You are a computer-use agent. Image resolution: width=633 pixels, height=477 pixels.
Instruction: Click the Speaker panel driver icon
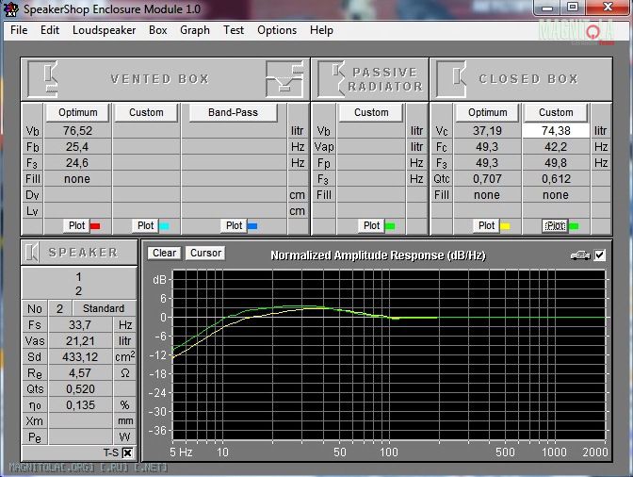coord(31,253)
